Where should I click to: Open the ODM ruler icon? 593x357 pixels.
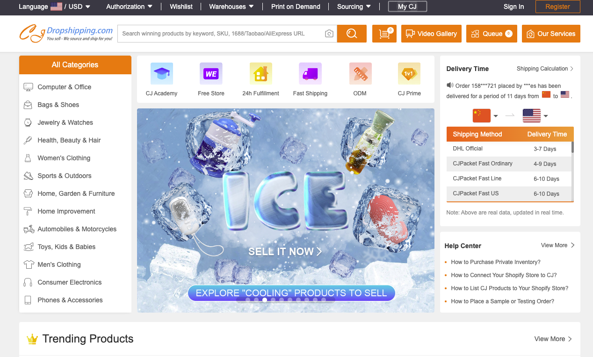point(360,74)
